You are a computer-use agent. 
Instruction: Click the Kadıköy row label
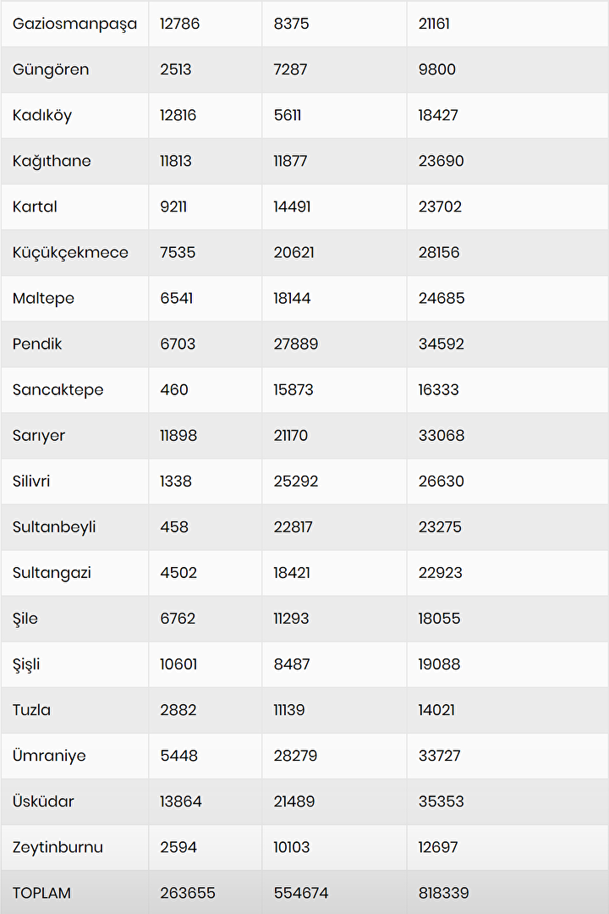coord(42,115)
